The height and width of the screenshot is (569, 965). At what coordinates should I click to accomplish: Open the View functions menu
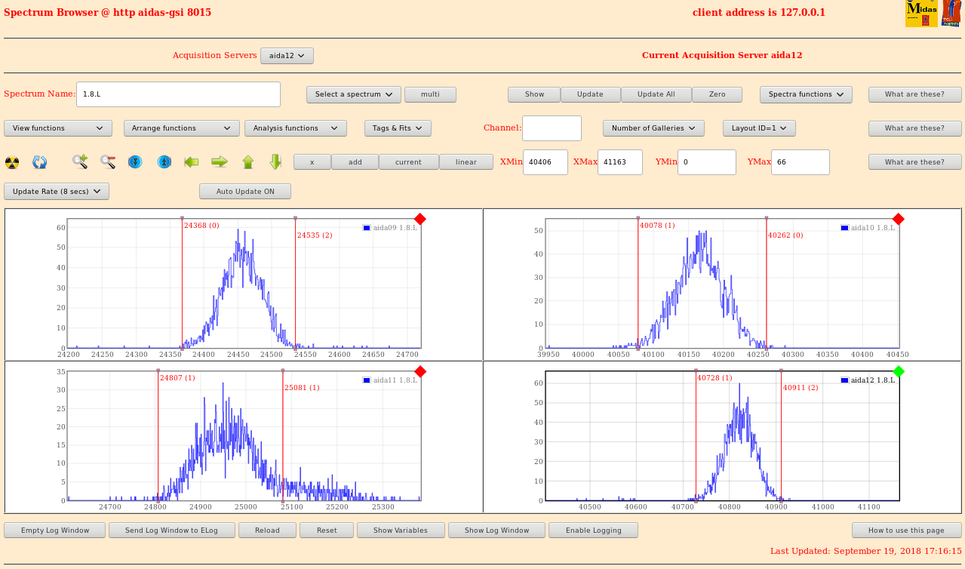pos(58,128)
